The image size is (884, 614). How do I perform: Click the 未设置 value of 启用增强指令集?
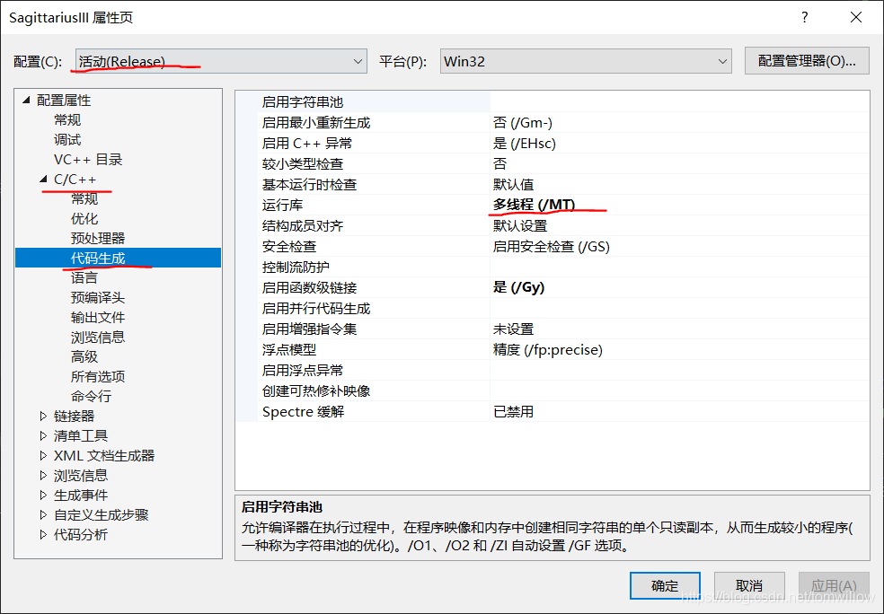[513, 329]
